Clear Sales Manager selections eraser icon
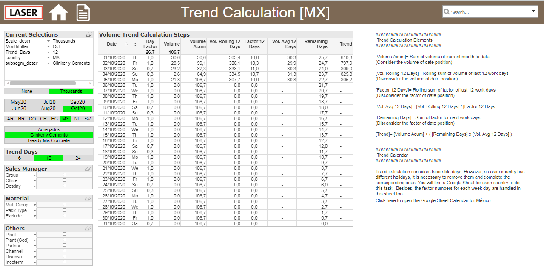544x269 pixels. pyautogui.click(x=88, y=169)
